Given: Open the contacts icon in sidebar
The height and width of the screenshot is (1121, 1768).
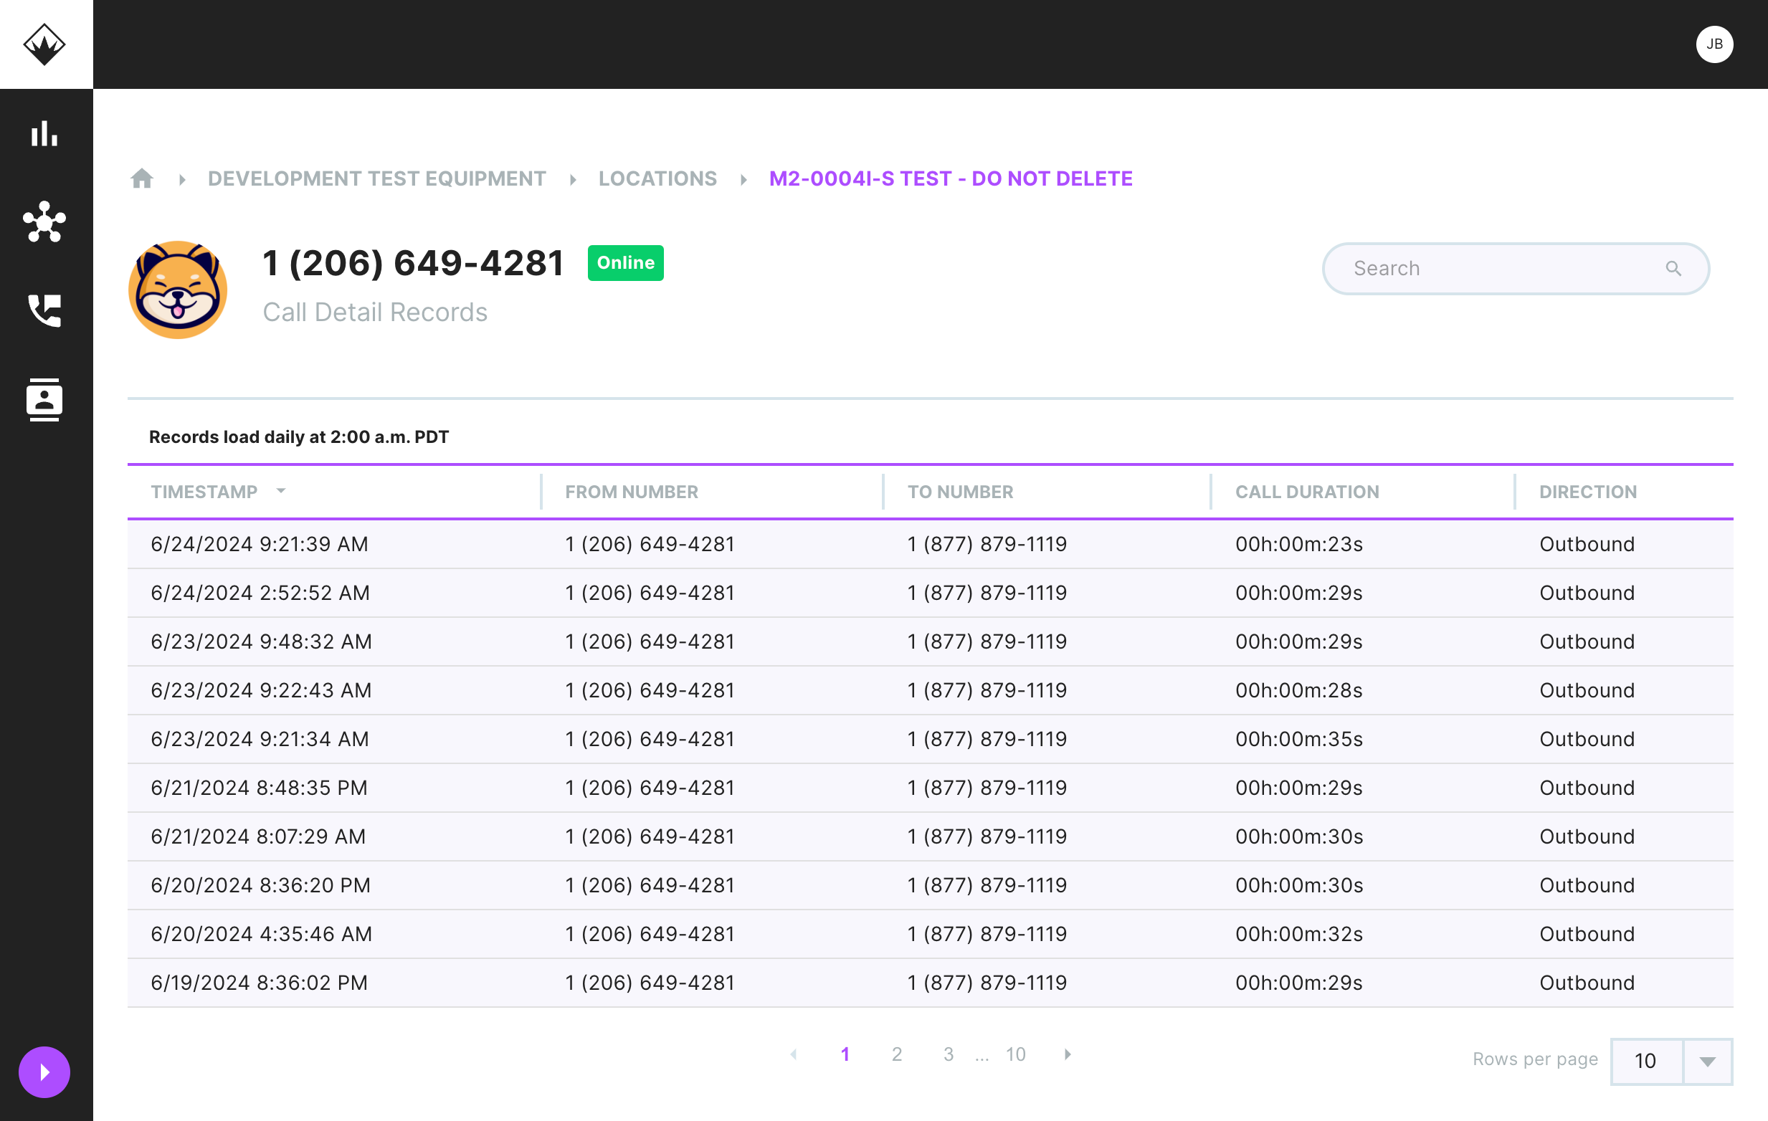Looking at the screenshot, I should coord(44,399).
